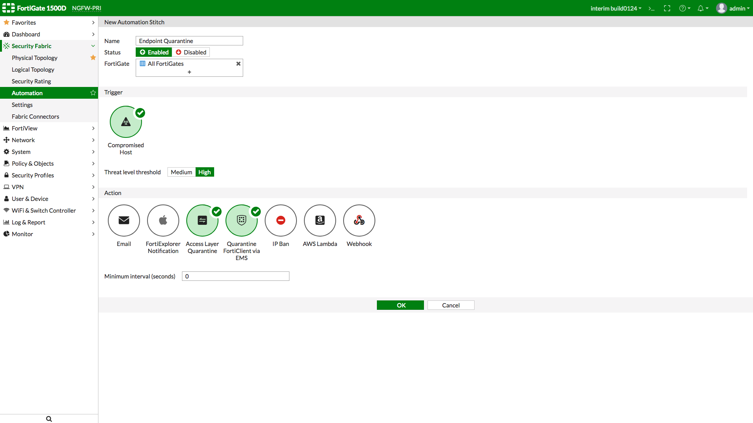Go to Physical Topology page
The height and width of the screenshot is (423, 753).
(35, 58)
